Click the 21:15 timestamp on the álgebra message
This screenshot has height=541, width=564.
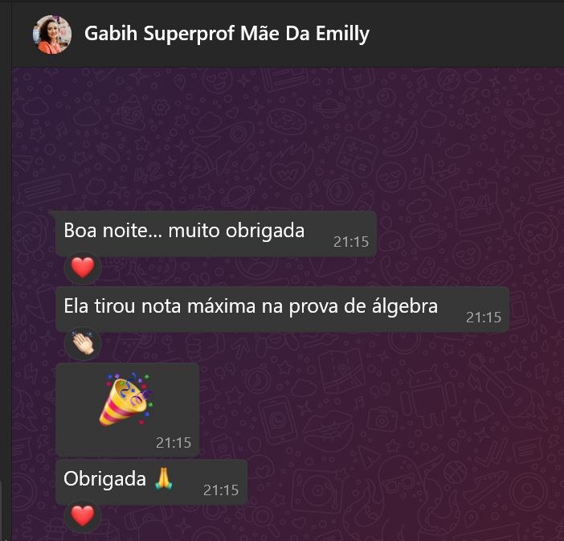pyautogui.click(x=484, y=318)
